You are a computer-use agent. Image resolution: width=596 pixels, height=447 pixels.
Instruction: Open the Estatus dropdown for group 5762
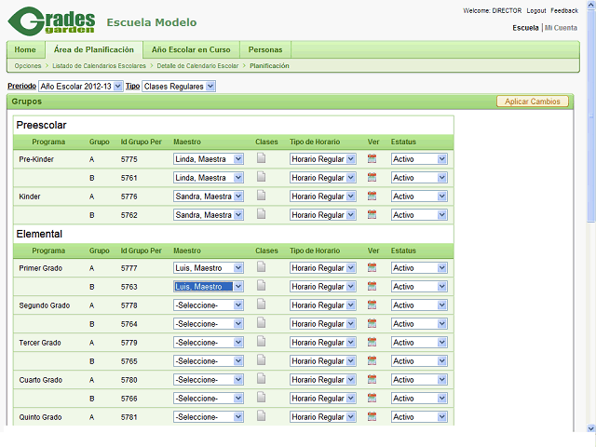tap(419, 215)
